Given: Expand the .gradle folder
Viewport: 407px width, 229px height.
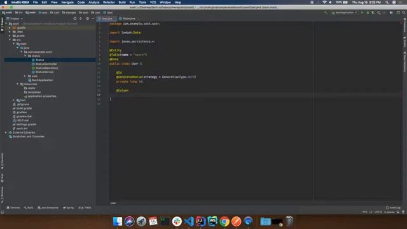Looking at the screenshot, I should 10,27.
